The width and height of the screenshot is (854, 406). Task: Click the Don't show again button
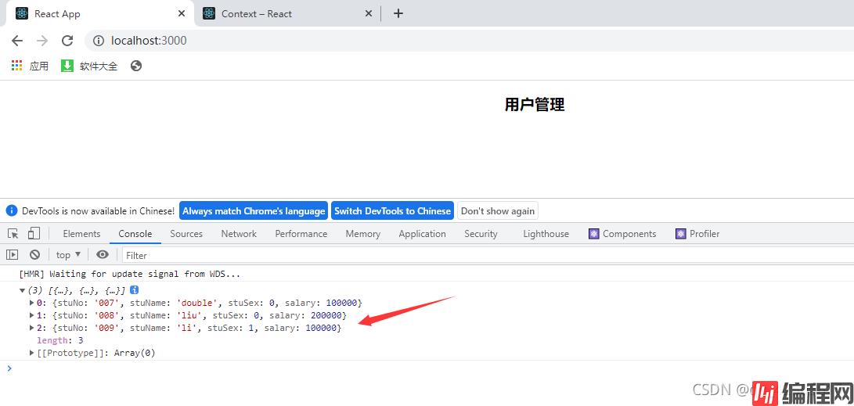pyautogui.click(x=498, y=211)
